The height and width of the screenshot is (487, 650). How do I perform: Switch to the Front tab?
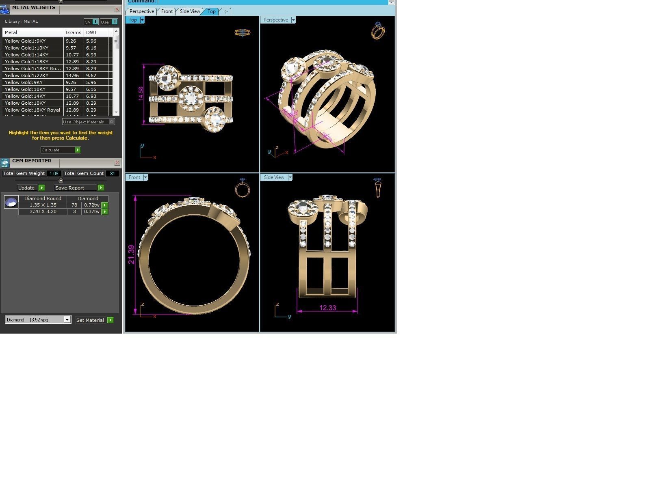pos(167,11)
